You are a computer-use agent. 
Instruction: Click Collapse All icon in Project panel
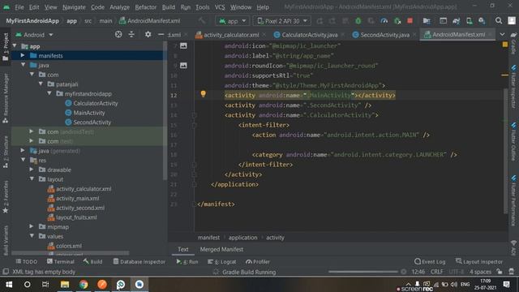point(131,34)
